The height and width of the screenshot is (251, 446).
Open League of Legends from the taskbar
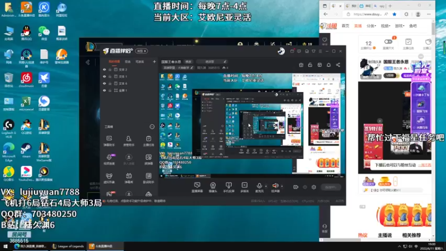pyautogui.click(x=68, y=246)
